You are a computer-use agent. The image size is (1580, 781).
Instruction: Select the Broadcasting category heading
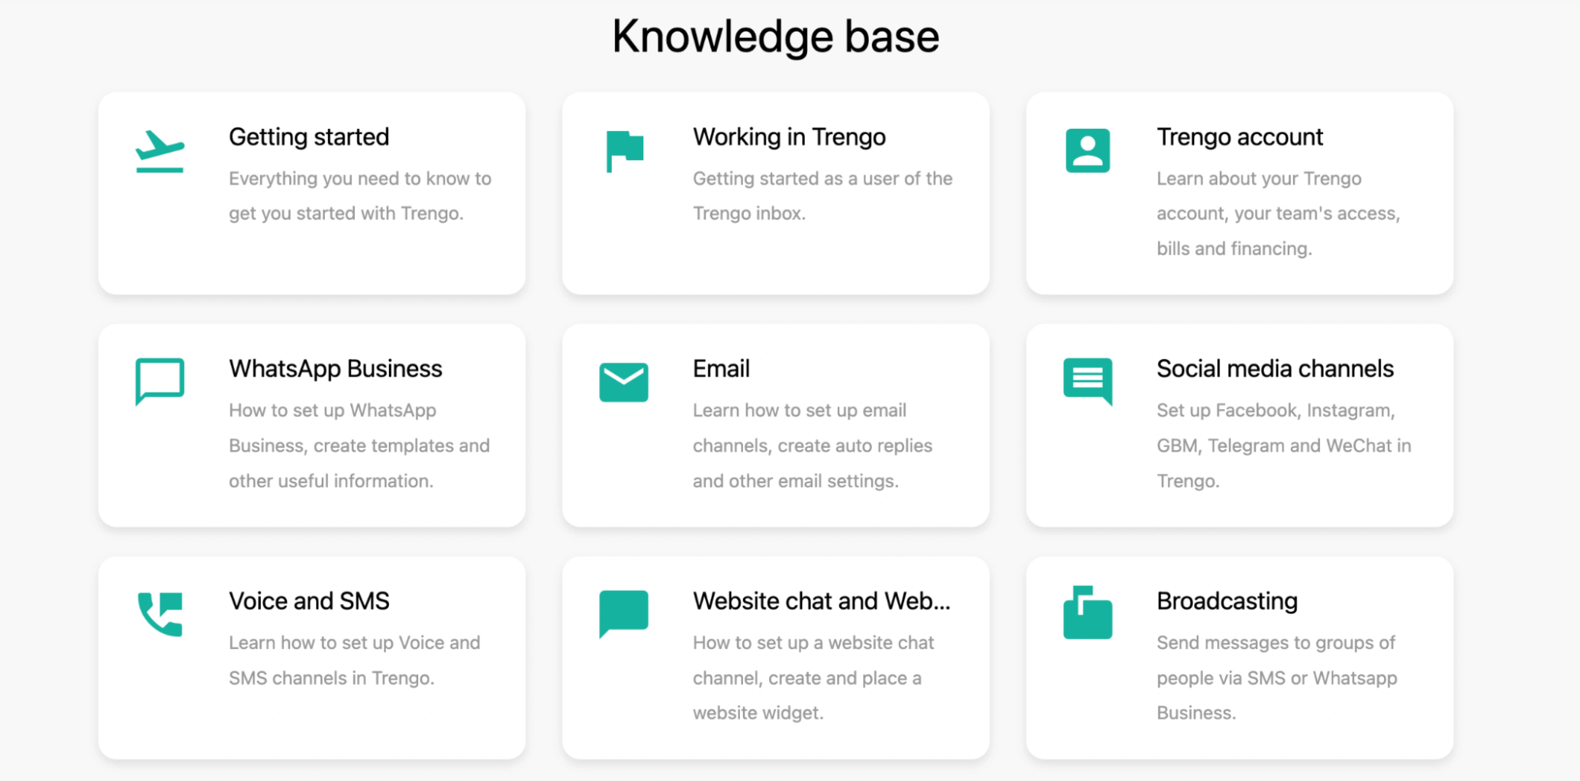click(1227, 601)
